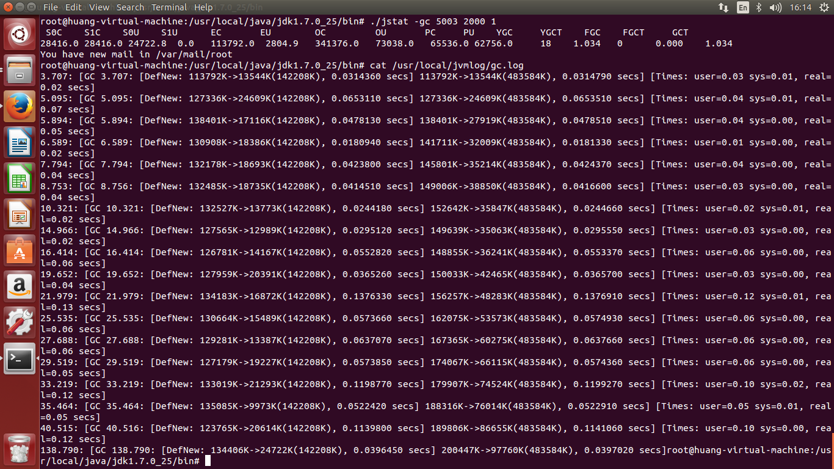Click the terminal cursor at the last prompt
Image resolution: width=834 pixels, height=469 pixels.
point(208,461)
